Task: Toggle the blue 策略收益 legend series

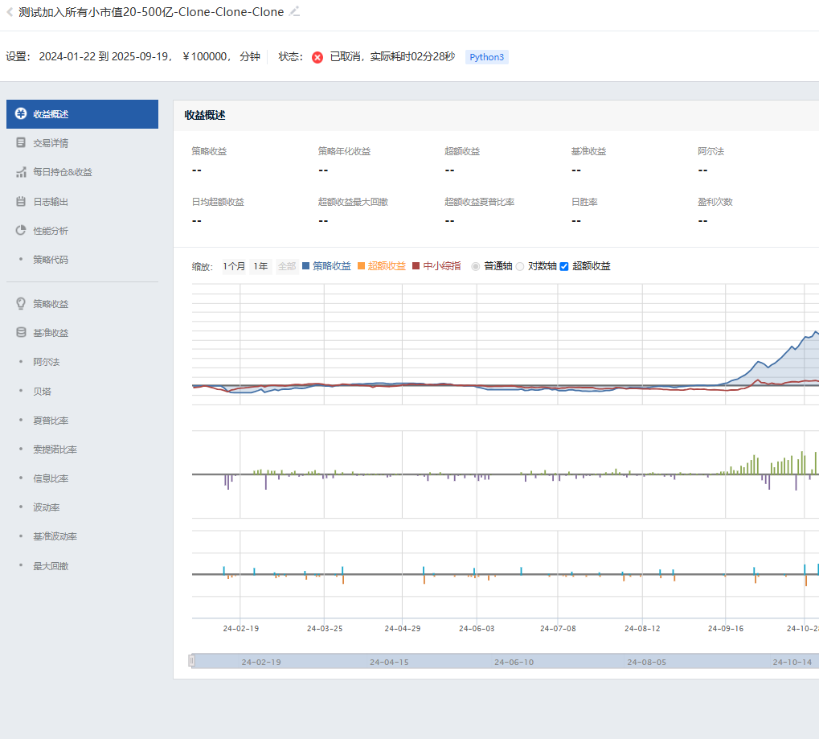Action: (326, 266)
